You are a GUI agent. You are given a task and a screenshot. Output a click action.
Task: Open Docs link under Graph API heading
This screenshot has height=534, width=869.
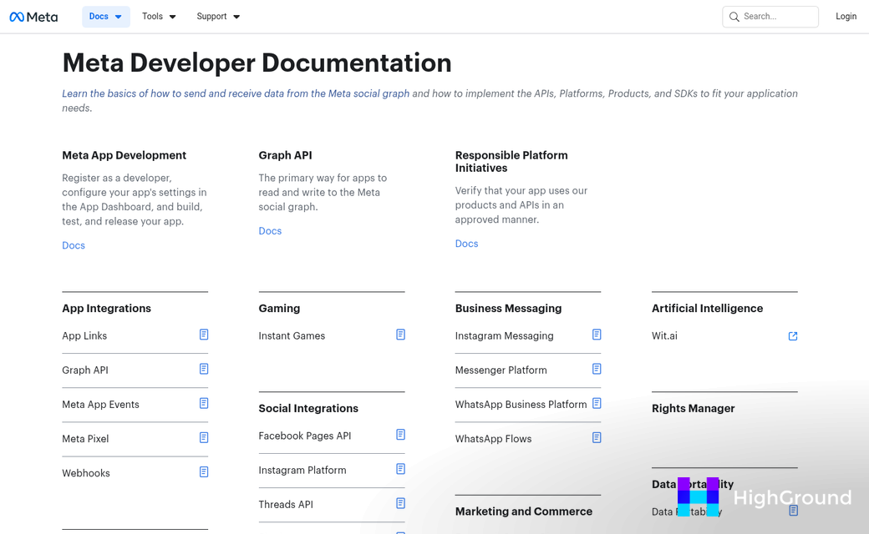[270, 231]
